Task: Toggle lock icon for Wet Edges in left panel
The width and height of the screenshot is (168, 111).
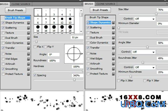Action: click(28, 59)
